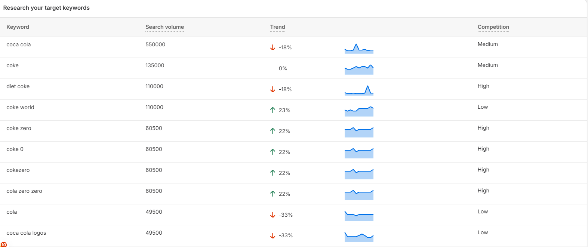Click Medium competition for coca cola
This screenshot has width=588, height=247.
pyautogui.click(x=488, y=44)
